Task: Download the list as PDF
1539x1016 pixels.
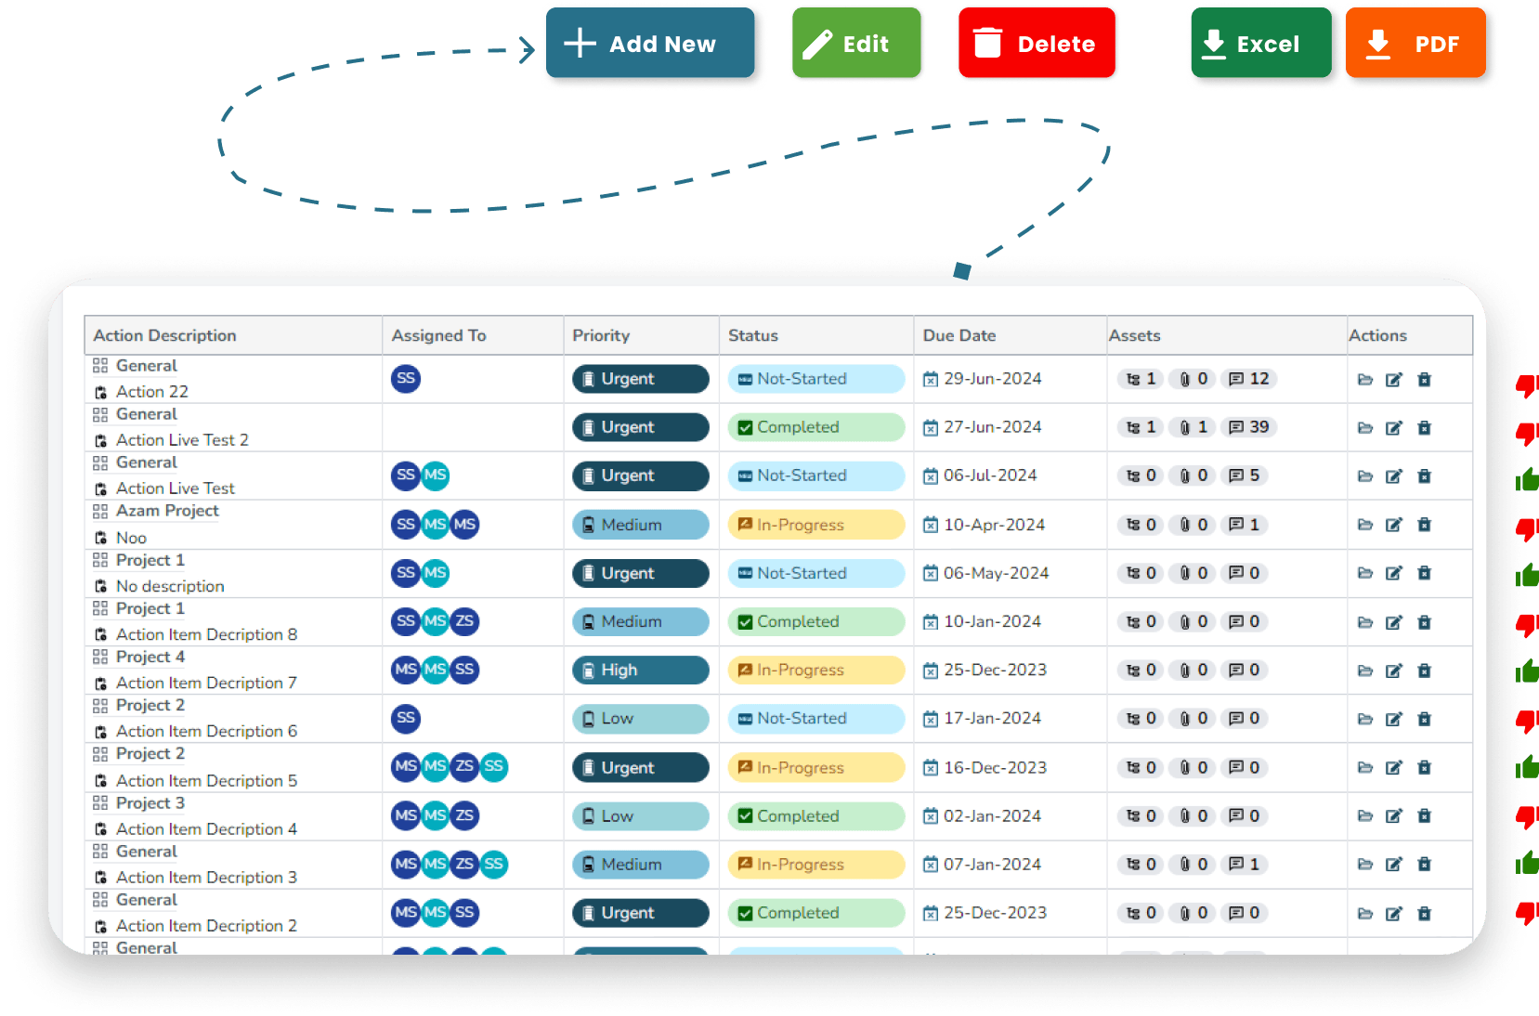Action: tap(1415, 44)
